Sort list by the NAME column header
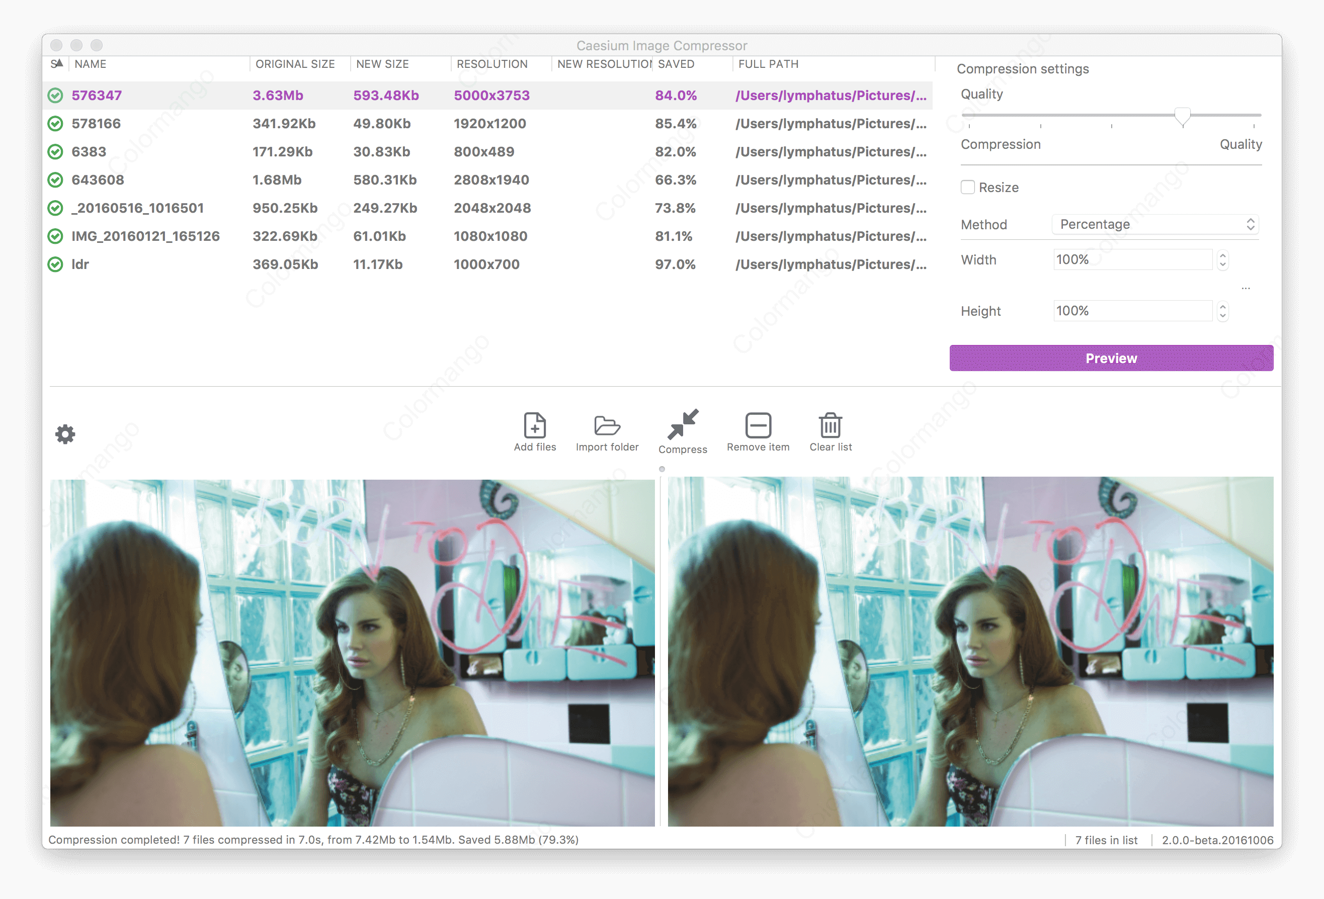 91,64
